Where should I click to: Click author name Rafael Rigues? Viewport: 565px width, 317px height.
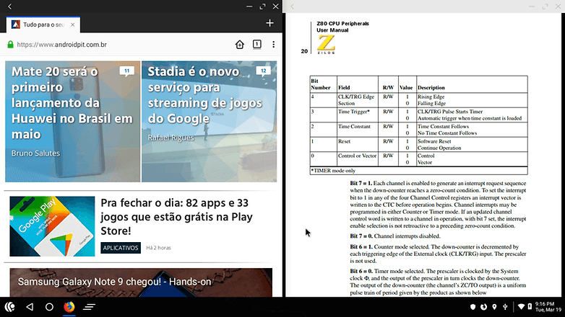[171, 138]
